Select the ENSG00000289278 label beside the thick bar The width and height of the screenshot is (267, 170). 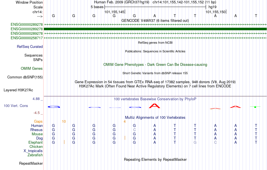point(27,29)
